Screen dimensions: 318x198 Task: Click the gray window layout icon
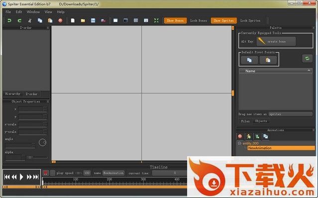136,20
